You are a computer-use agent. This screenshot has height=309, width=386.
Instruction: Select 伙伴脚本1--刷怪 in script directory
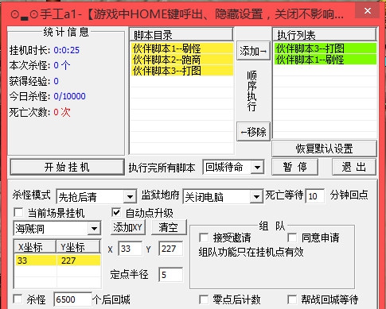click(x=182, y=48)
